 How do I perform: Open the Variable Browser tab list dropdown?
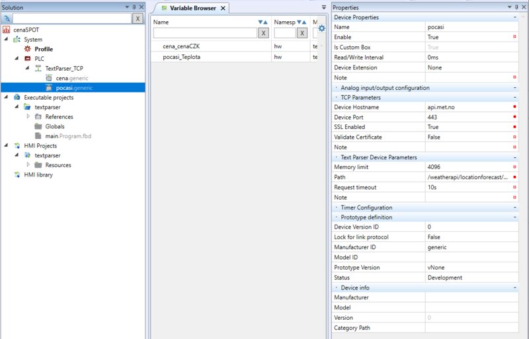click(323, 8)
